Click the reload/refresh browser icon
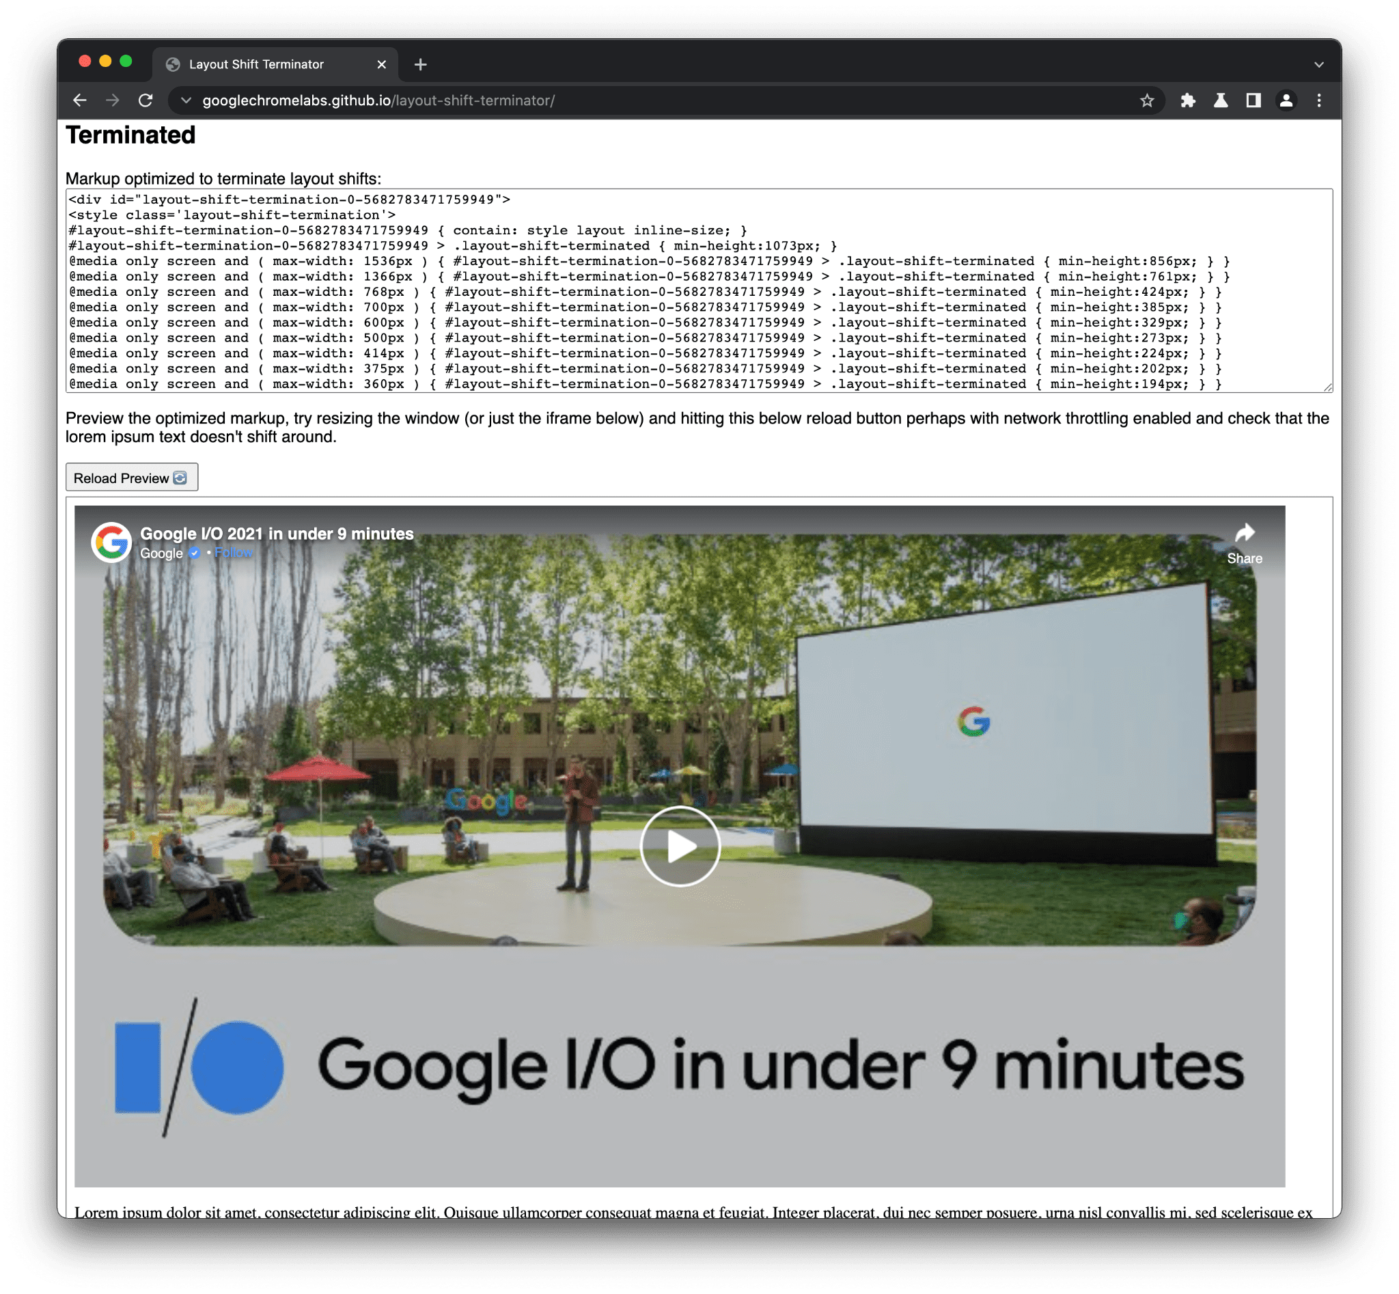The height and width of the screenshot is (1294, 1399). click(x=145, y=100)
